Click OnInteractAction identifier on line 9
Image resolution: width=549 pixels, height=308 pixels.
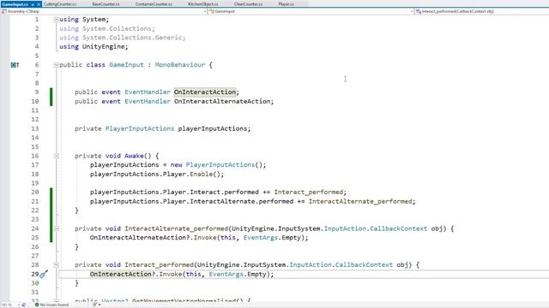pos(205,92)
